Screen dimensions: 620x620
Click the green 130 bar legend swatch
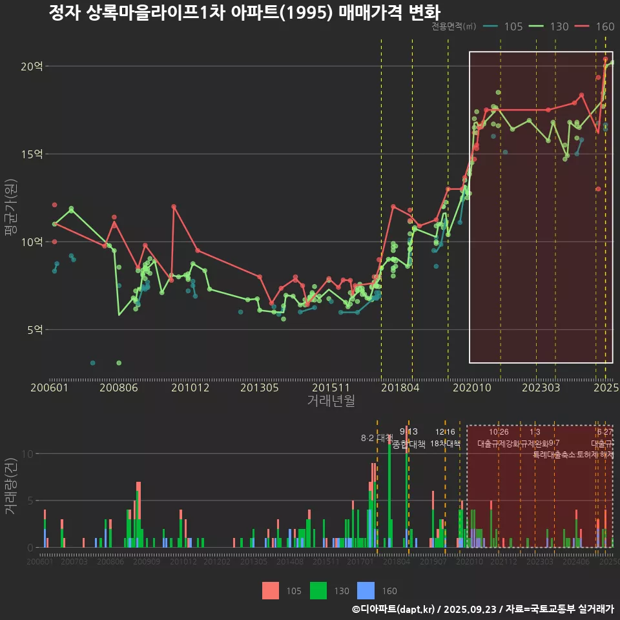[x=318, y=591]
